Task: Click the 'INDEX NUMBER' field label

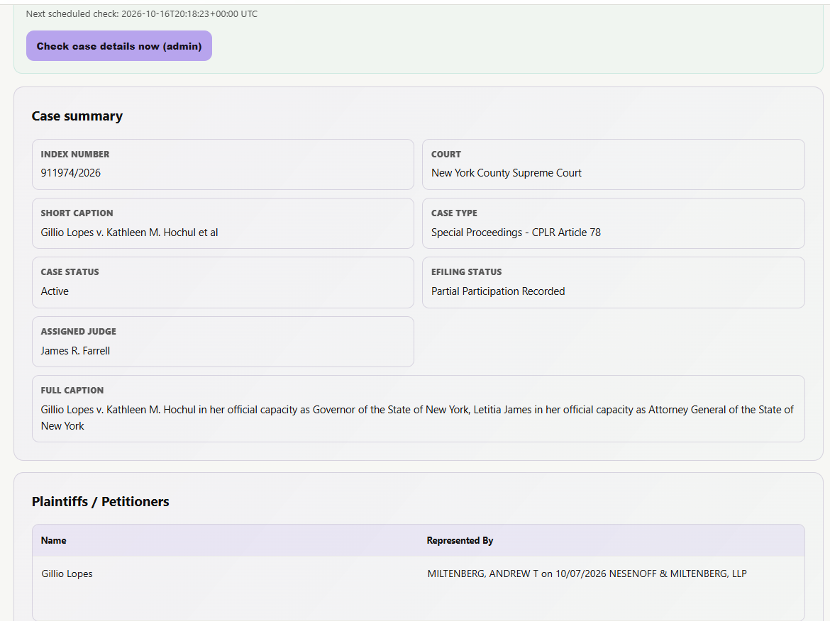Action: click(75, 154)
